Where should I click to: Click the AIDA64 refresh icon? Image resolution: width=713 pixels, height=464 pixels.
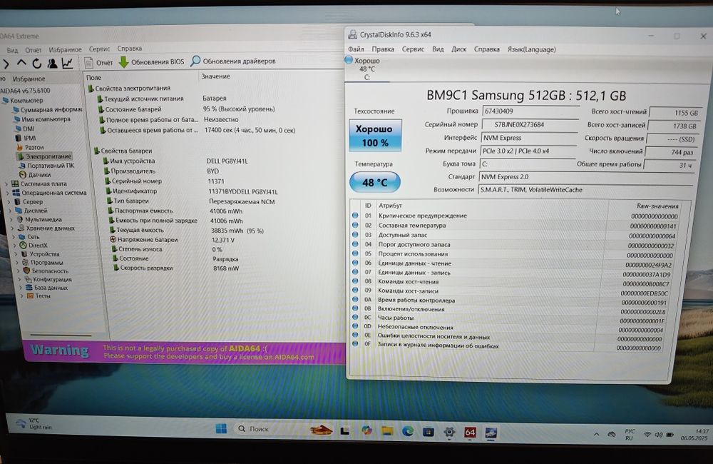(37, 64)
